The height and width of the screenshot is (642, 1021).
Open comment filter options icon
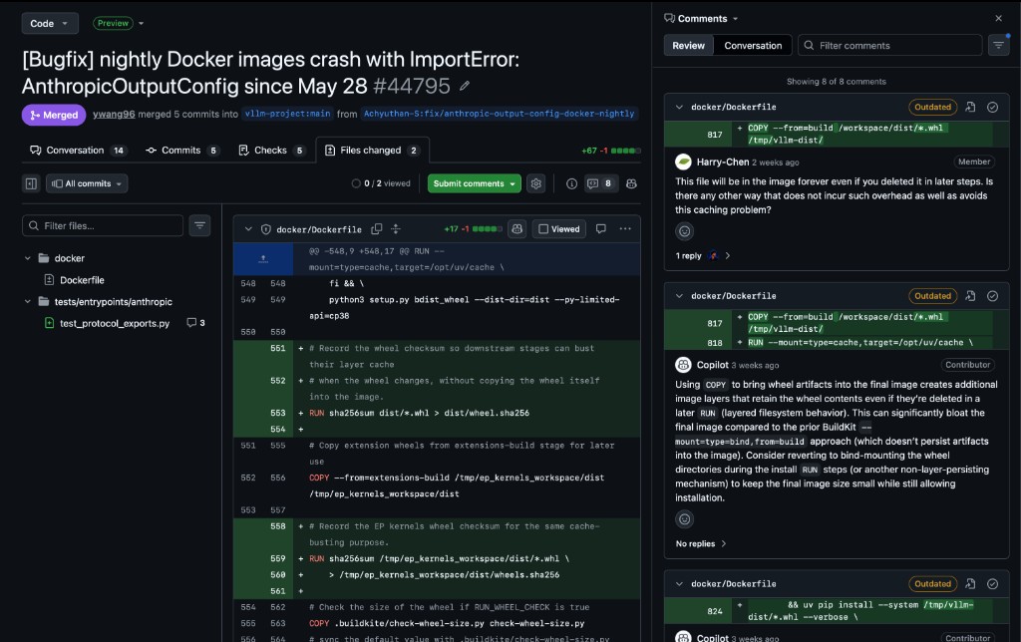pyautogui.click(x=998, y=46)
